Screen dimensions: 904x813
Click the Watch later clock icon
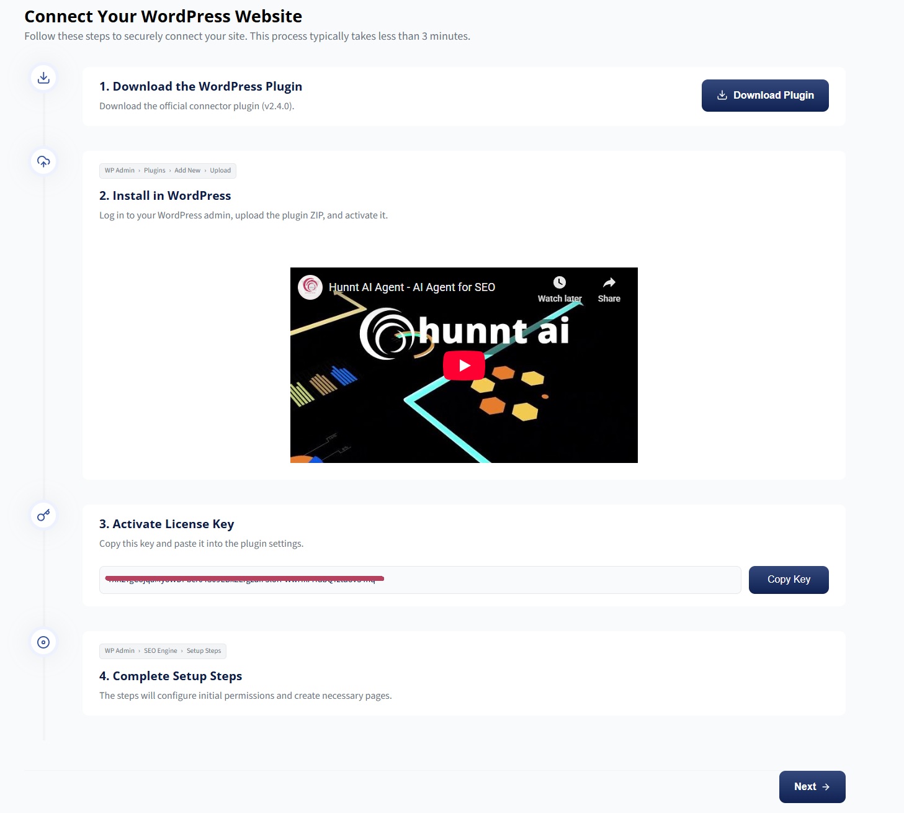click(559, 283)
